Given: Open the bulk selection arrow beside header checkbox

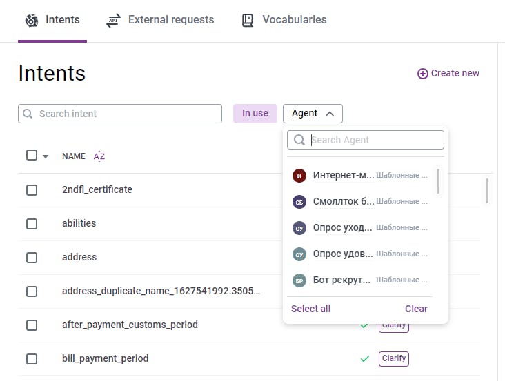Looking at the screenshot, I should click(x=46, y=156).
